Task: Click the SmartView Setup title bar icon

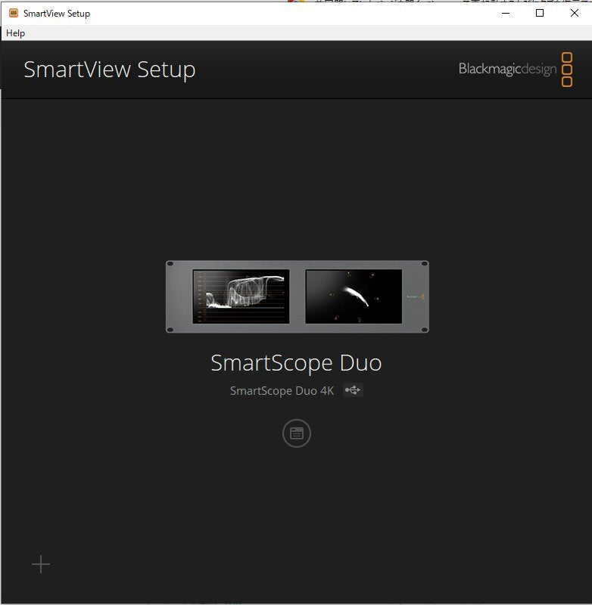Action: (14, 13)
